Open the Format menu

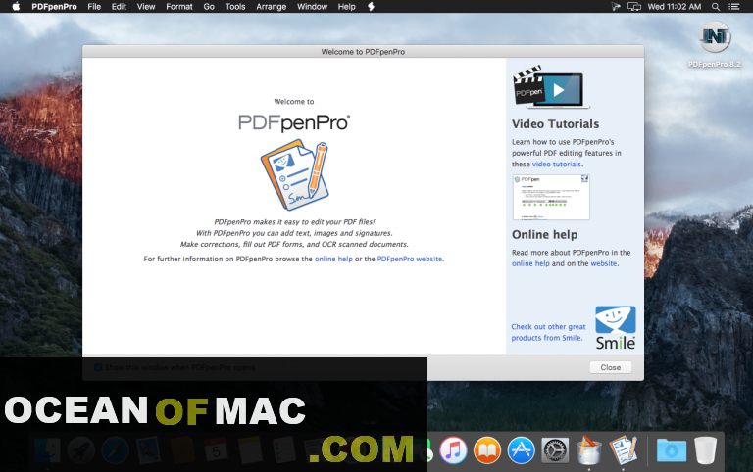pos(179,6)
